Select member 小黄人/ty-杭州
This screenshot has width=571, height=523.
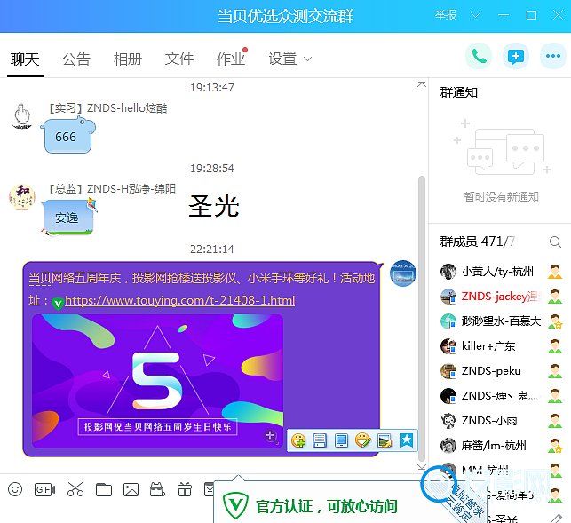[x=501, y=272]
